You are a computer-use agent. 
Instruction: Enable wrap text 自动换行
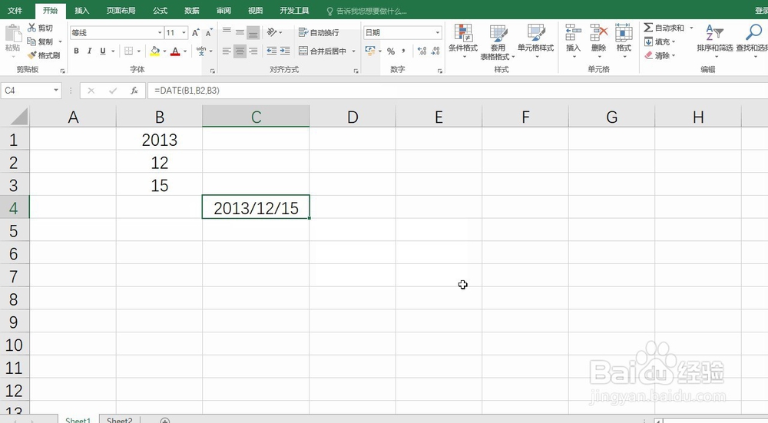(319, 33)
